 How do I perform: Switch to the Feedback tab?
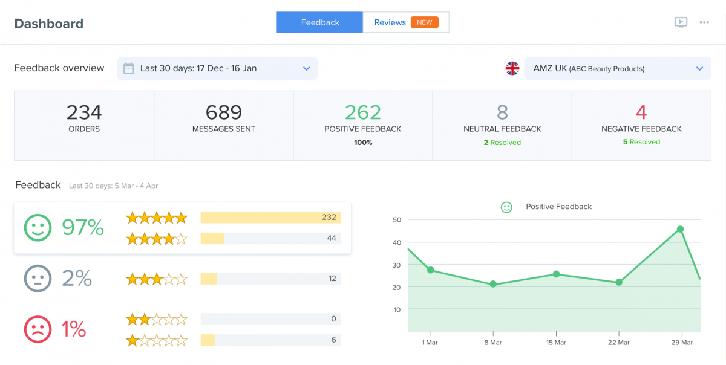(320, 22)
